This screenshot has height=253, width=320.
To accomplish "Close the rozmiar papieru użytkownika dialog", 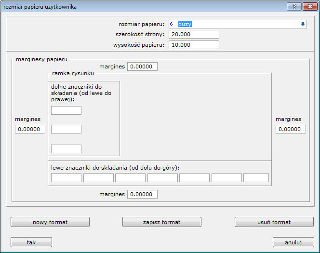I will pyautogui.click(x=310, y=7).
